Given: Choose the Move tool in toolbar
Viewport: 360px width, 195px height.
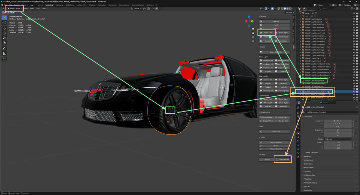Looking at the screenshot, I should pyautogui.click(x=4, y=28).
